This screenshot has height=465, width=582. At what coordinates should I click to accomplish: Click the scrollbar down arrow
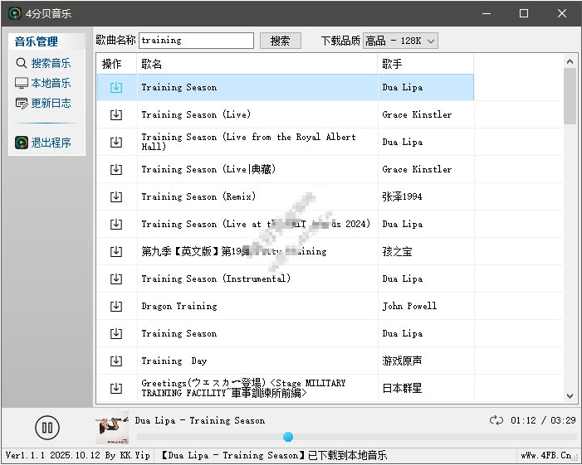coord(570,396)
